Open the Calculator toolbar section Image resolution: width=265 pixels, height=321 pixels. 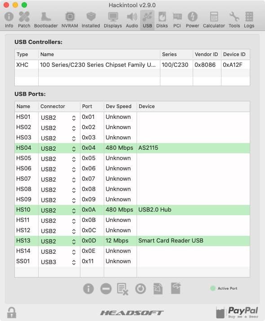click(x=214, y=20)
